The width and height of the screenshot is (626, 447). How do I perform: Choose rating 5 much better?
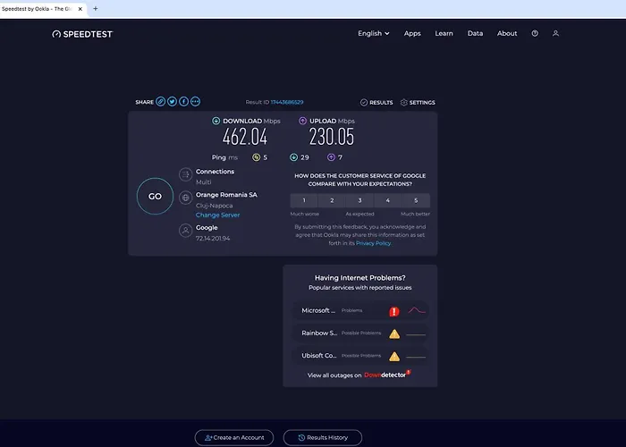(x=416, y=201)
